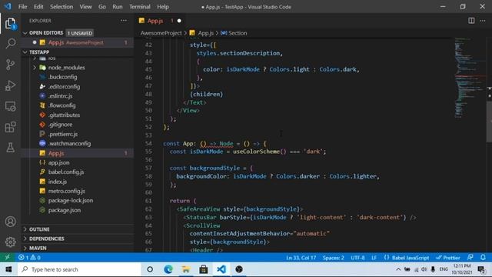Click Windows Start button
This screenshot has width=492, height=277.
pyautogui.click(x=8, y=269)
